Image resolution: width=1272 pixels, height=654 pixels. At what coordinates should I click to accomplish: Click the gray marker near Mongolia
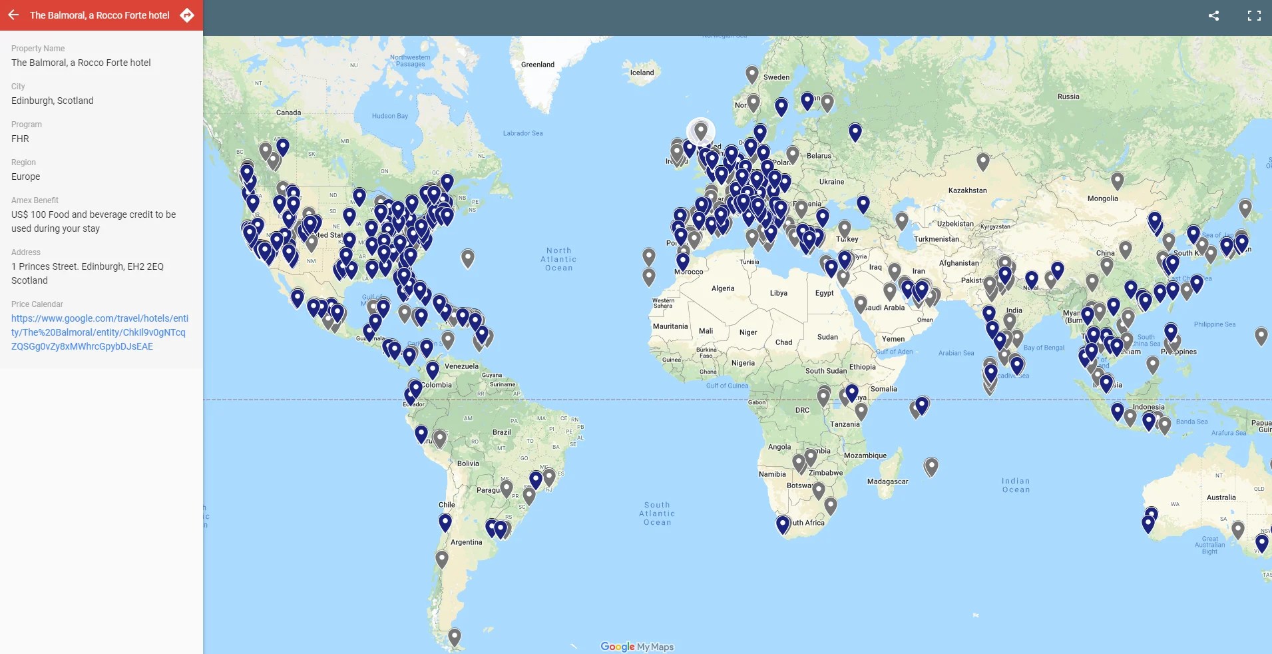coord(1117,180)
